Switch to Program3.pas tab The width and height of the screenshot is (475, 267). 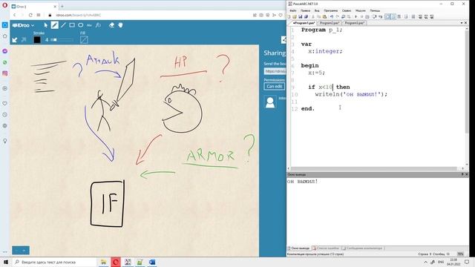pyautogui.click(x=354, y=23)
